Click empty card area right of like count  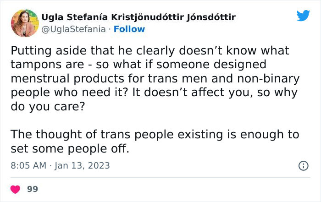tap(183, 189)
